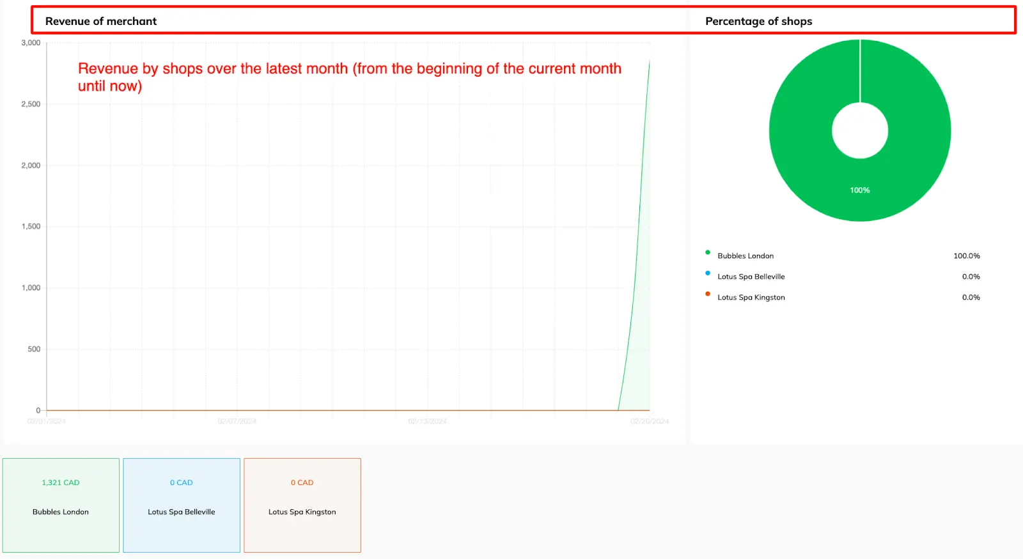Click the 0.0% value for Lotus Spa Belleville

(971, 277)
